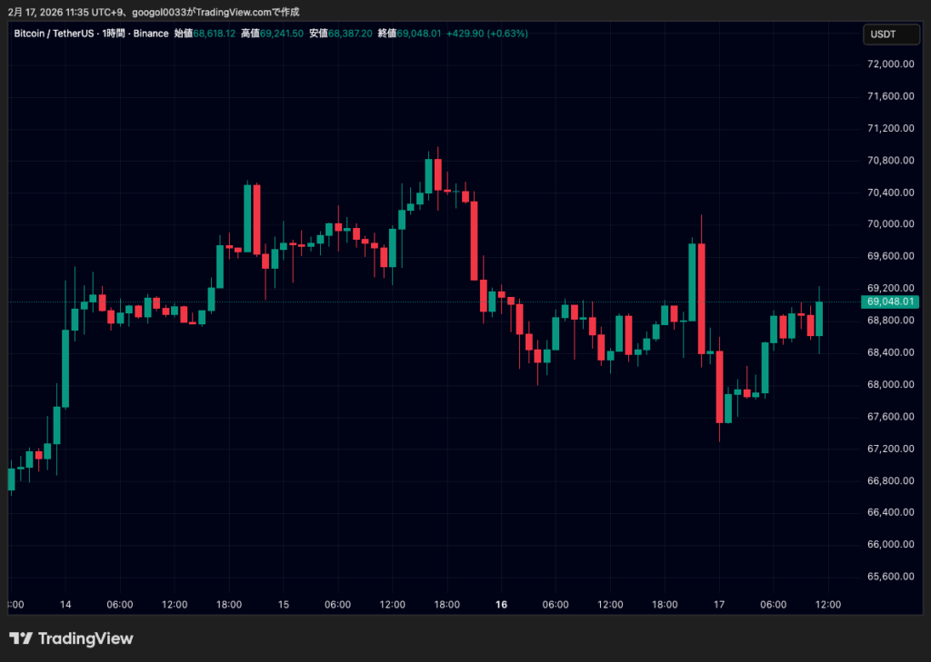Viewport: 931px width, 662px height.
Task: Click the 70,000.00 price axis label
Action: 890,224
